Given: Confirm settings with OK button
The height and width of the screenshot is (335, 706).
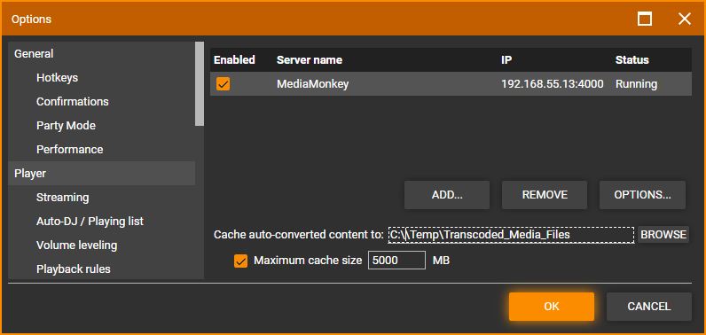Looking at the screenshot, I should click(552, 307).
